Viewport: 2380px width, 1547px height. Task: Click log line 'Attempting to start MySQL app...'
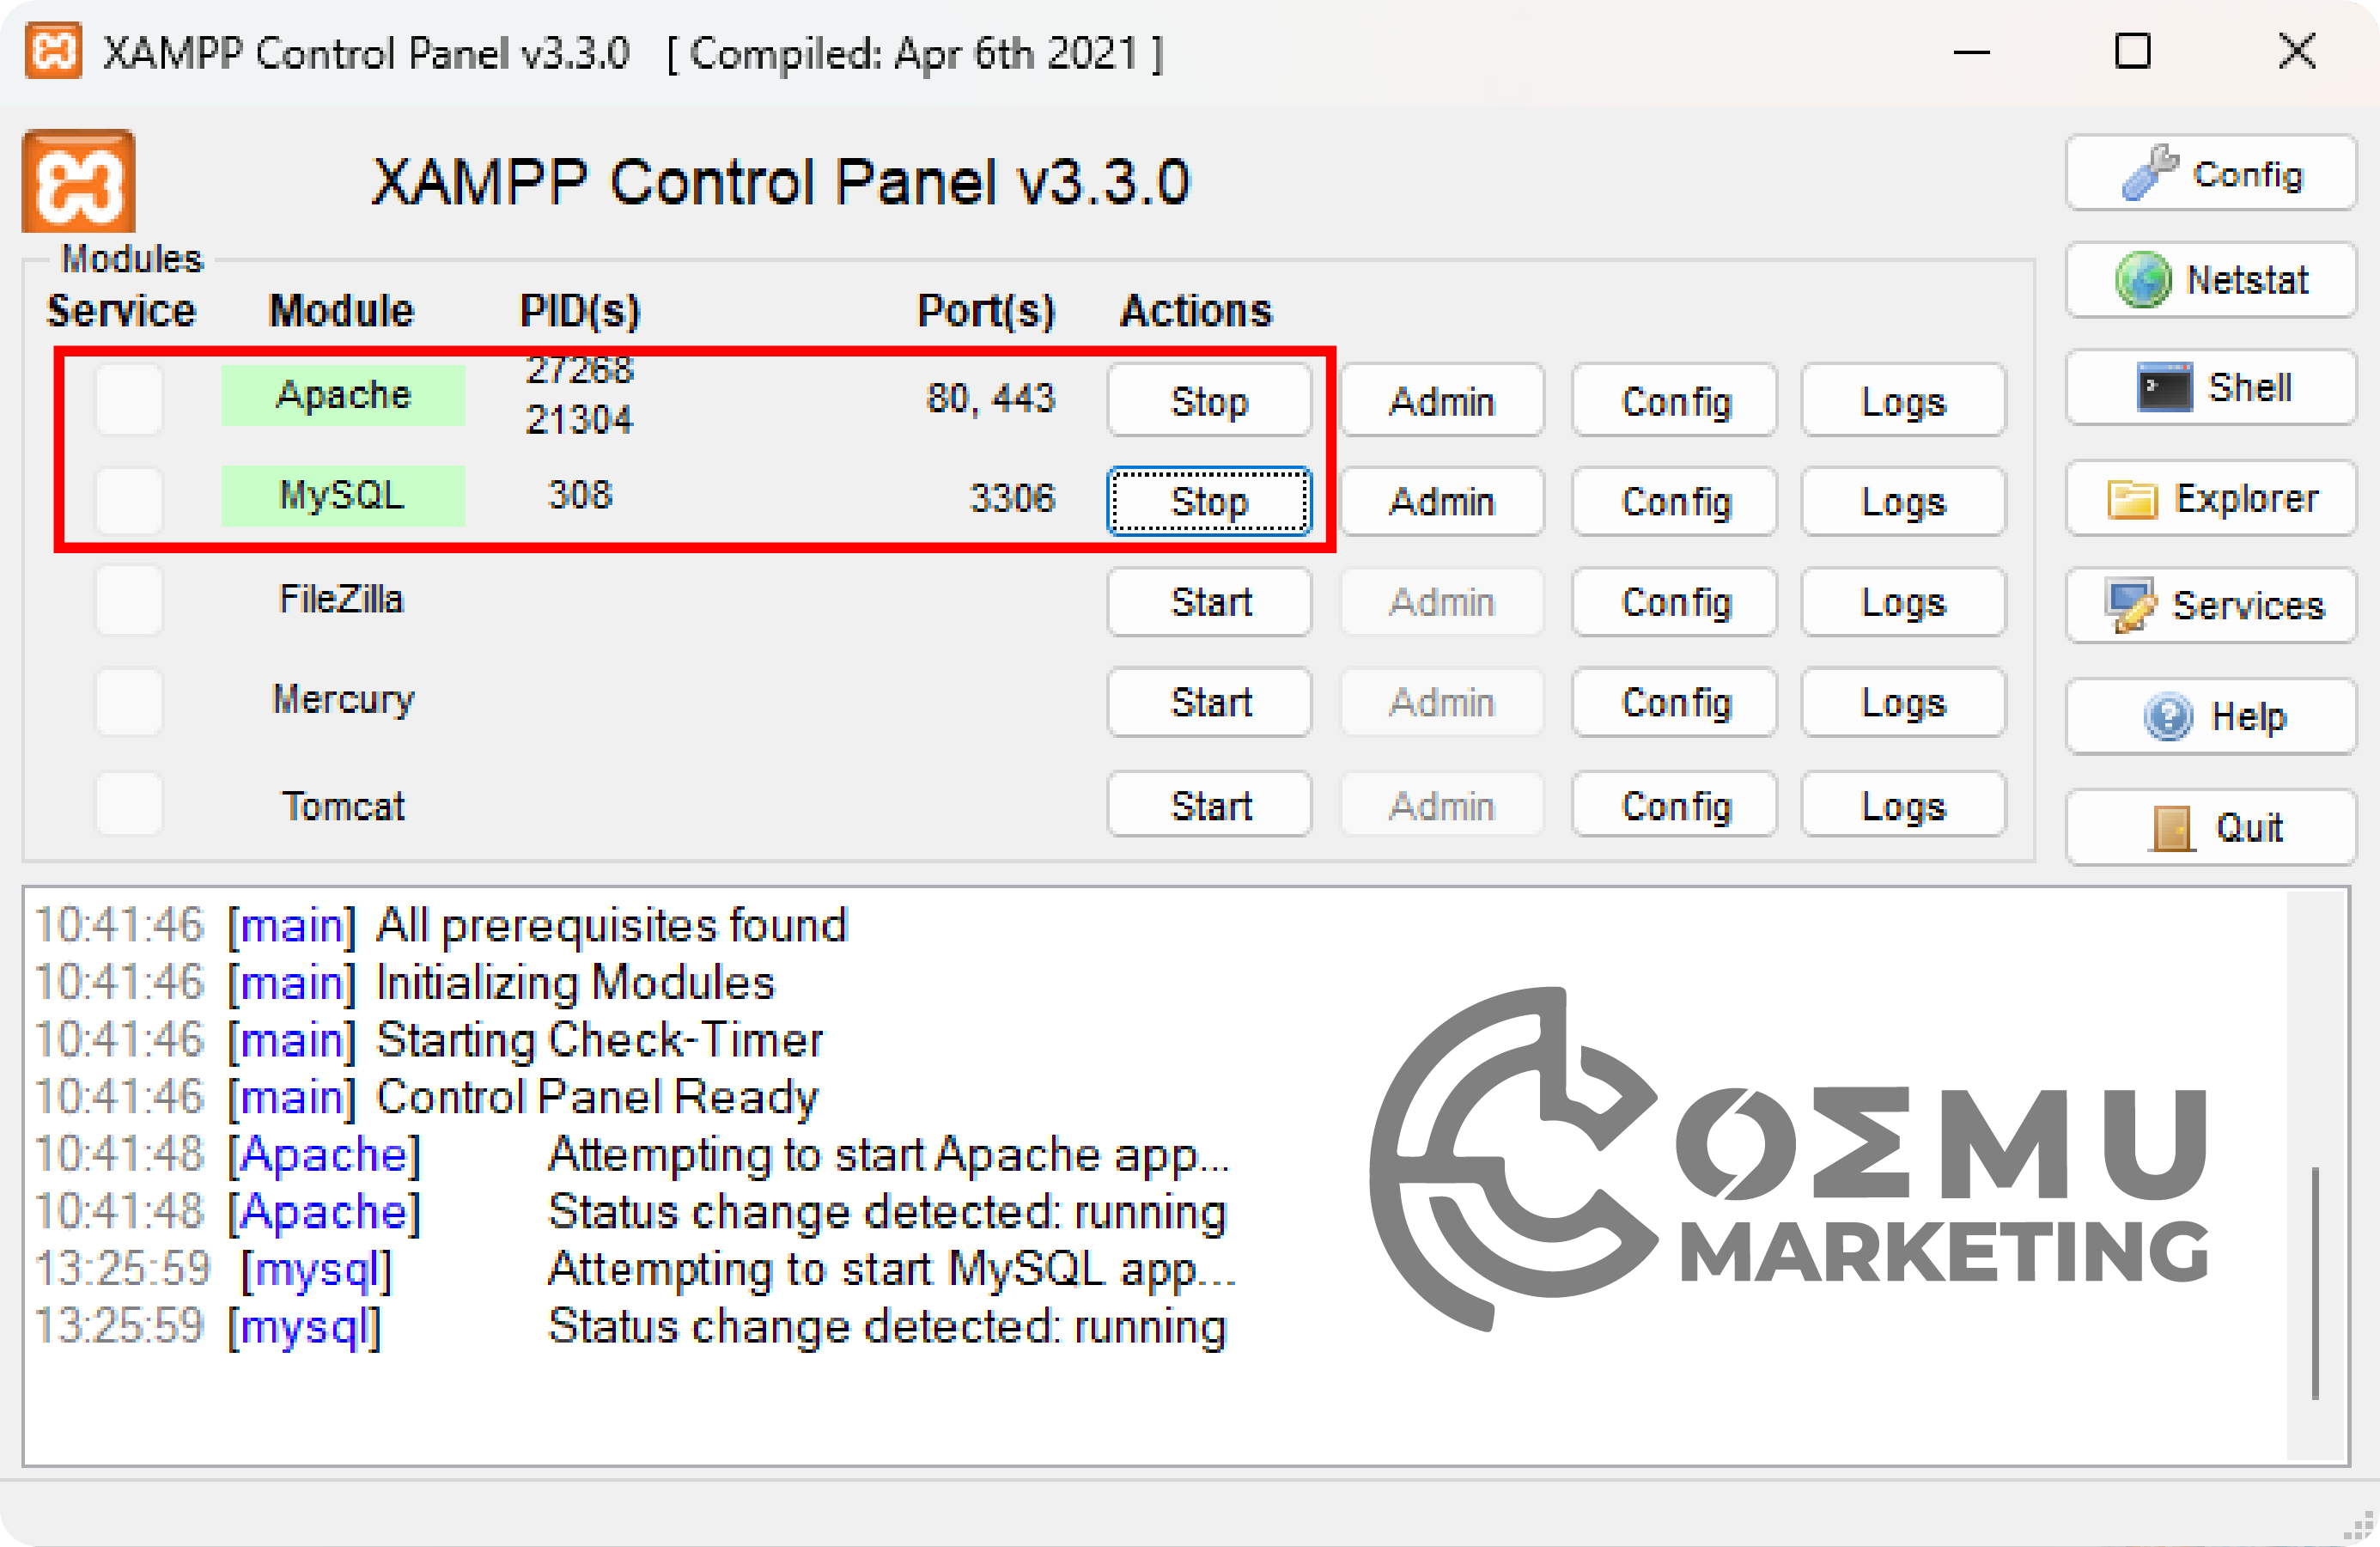point(892,1269)
